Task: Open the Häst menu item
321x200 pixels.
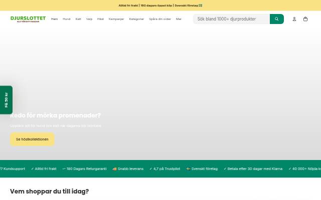Action: (x=100, y=19)
